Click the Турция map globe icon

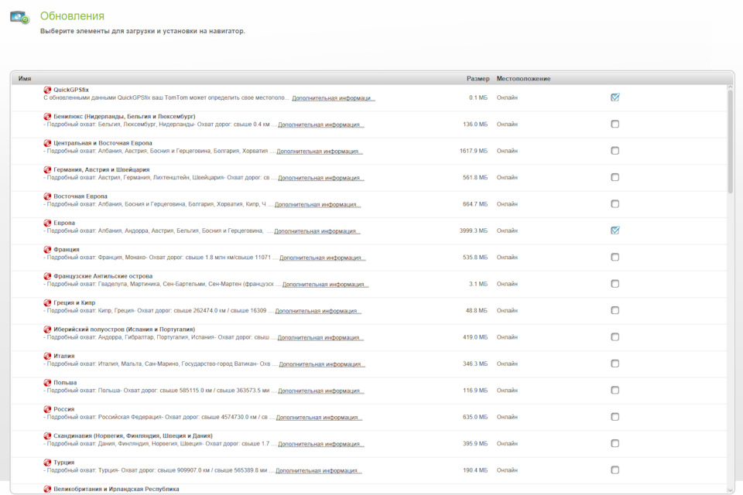[x=47, y=463]
